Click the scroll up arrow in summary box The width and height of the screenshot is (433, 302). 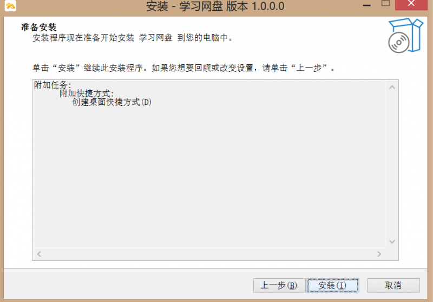(x=392, y=88)
